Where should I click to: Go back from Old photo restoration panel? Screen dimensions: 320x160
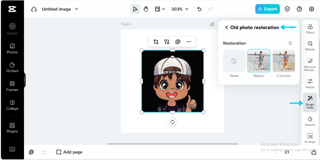coord(226,27)
